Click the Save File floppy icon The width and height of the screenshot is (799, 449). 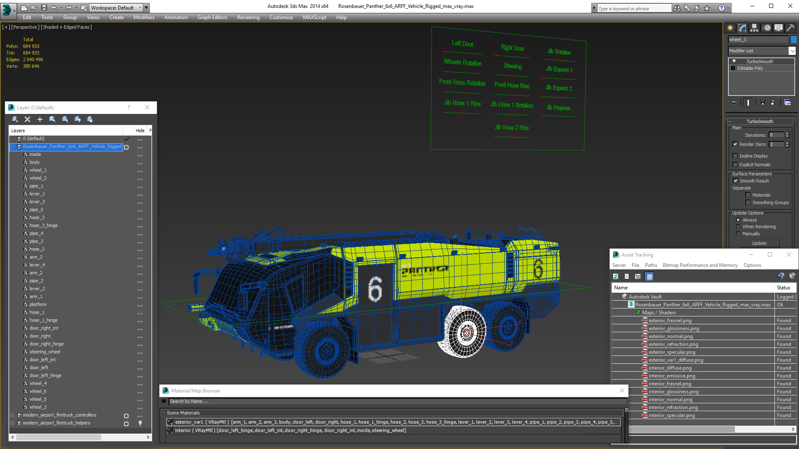point(44,7)
